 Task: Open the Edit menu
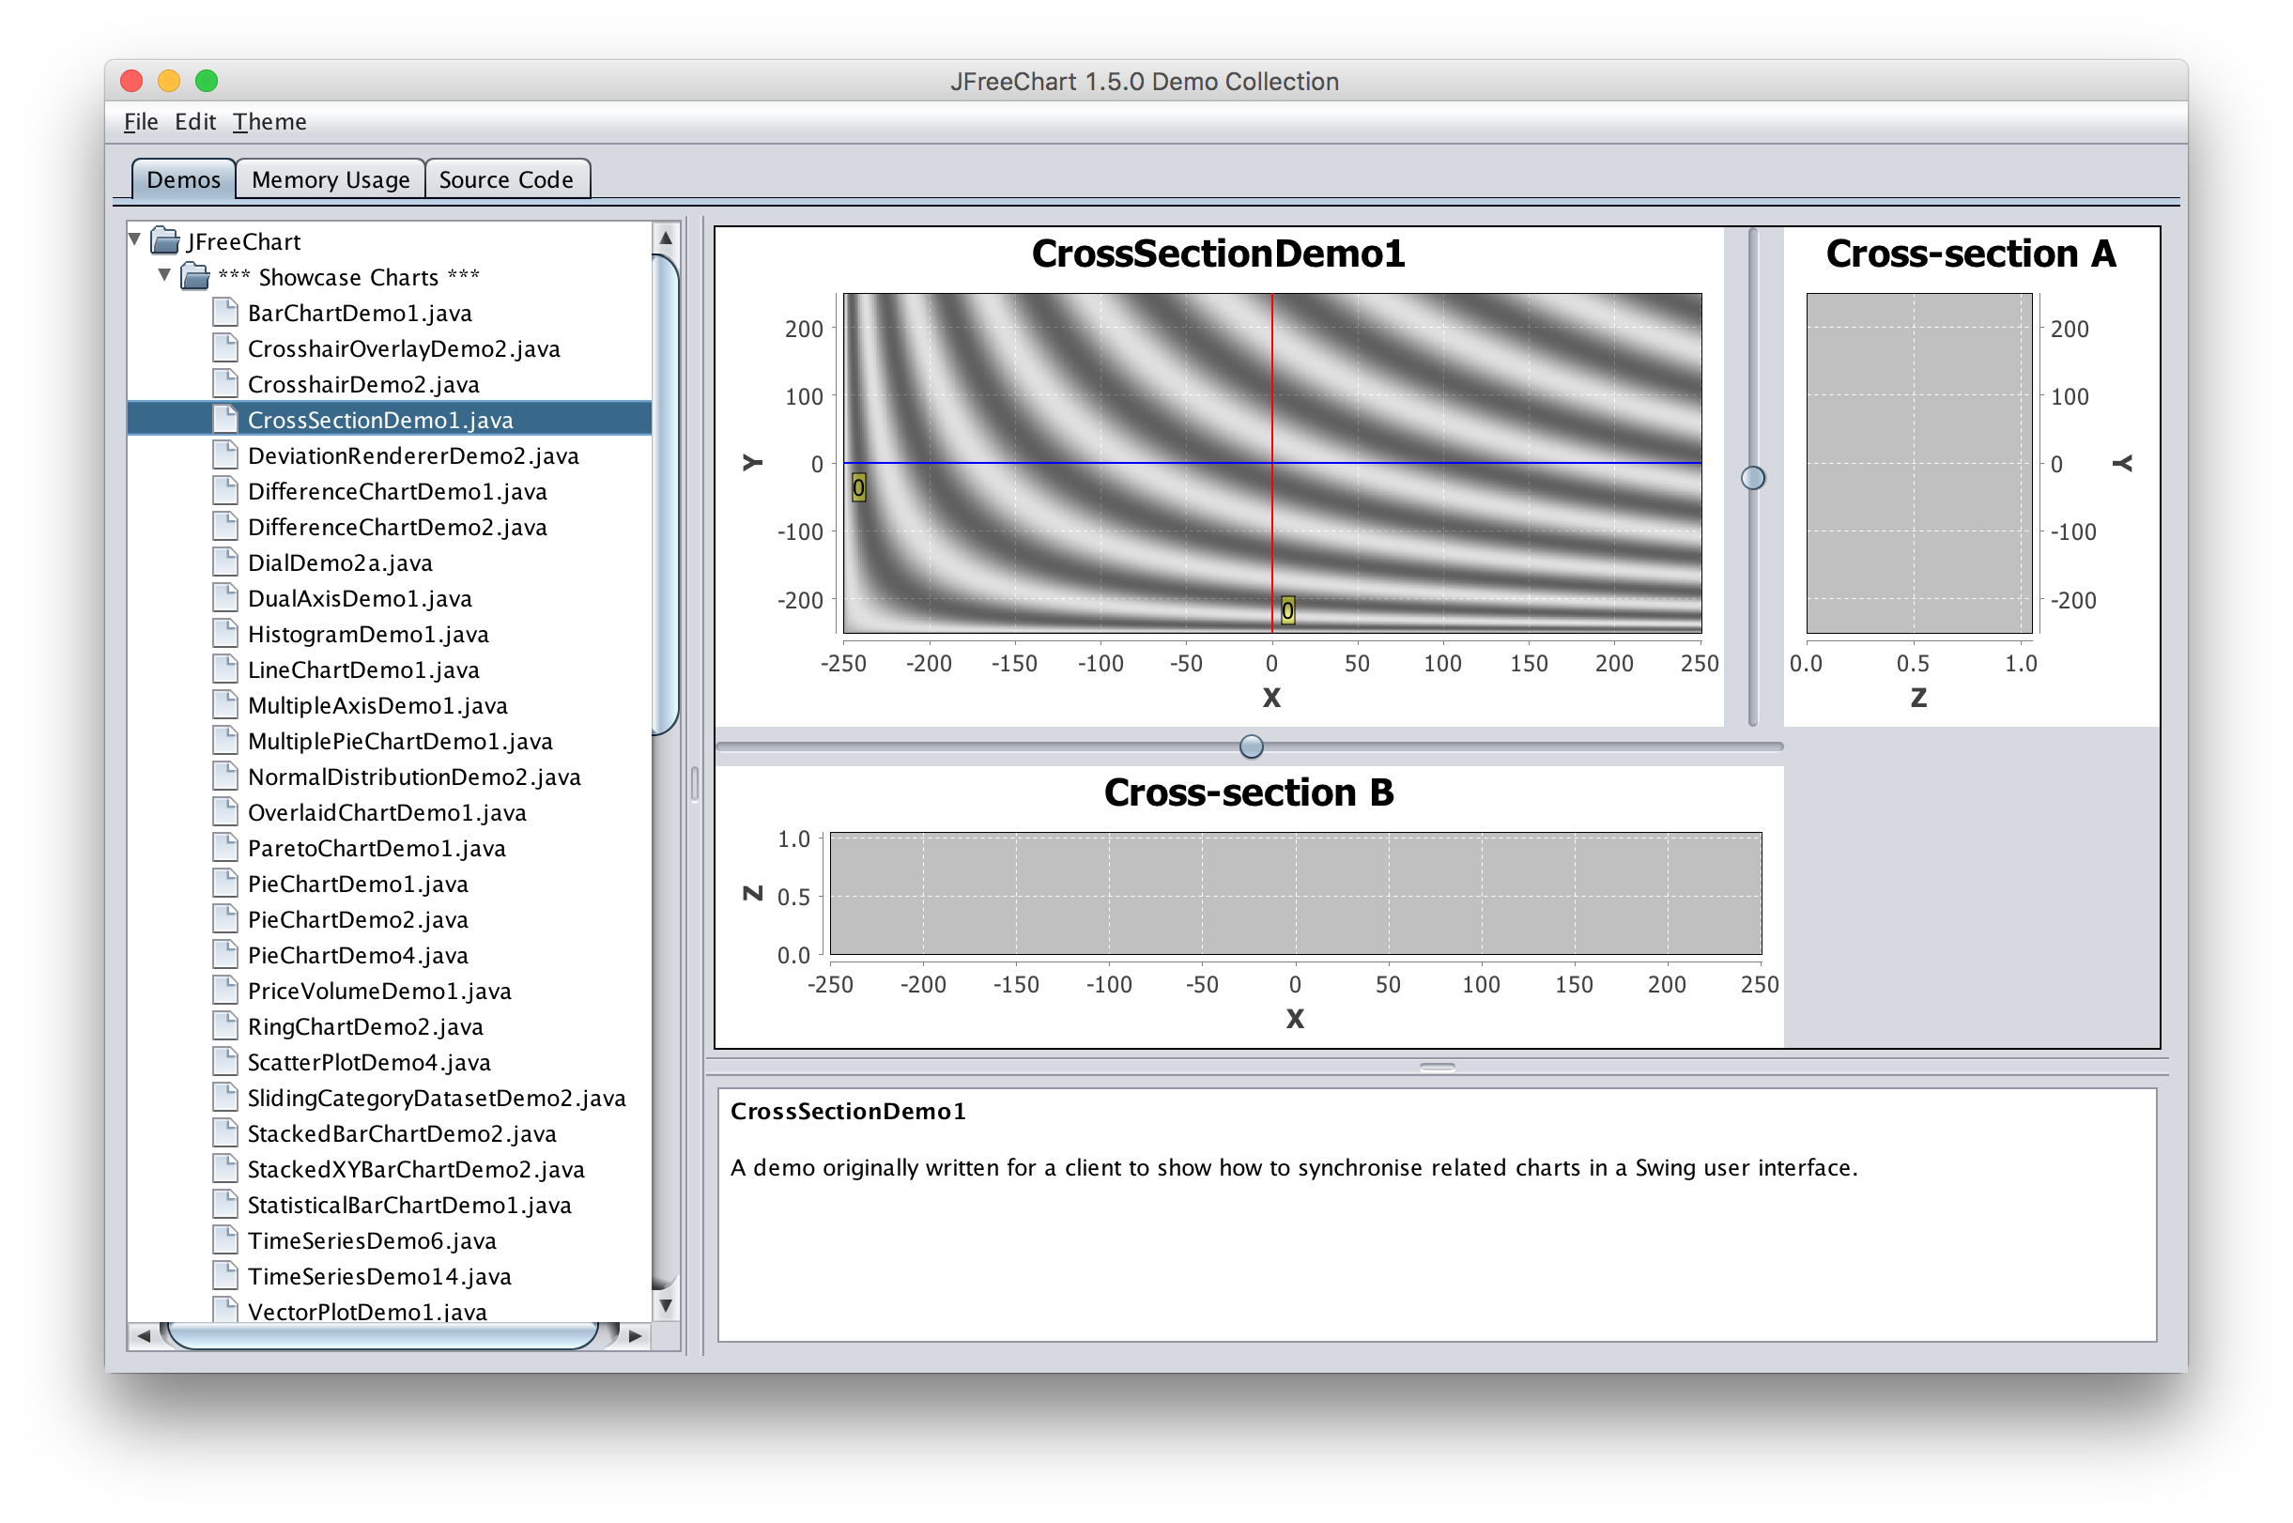click(x=195, y=121)
